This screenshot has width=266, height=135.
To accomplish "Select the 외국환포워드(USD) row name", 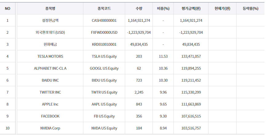I will click(50, 33).
